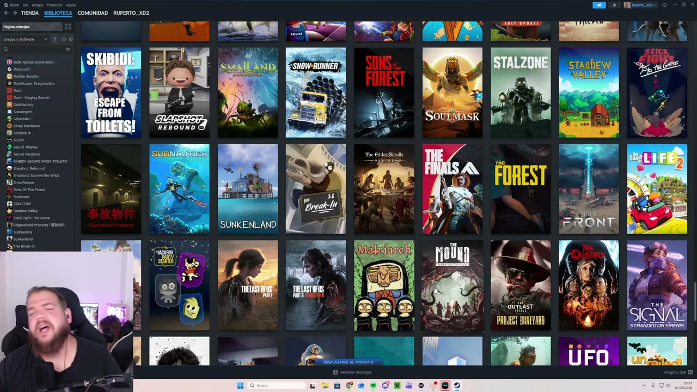Select "Secret Neighbor" in game list
Viewport: 697px width, 392px height.
click(27, 154)
